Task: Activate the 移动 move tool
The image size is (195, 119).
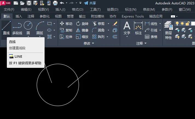Action: point(66,24)
